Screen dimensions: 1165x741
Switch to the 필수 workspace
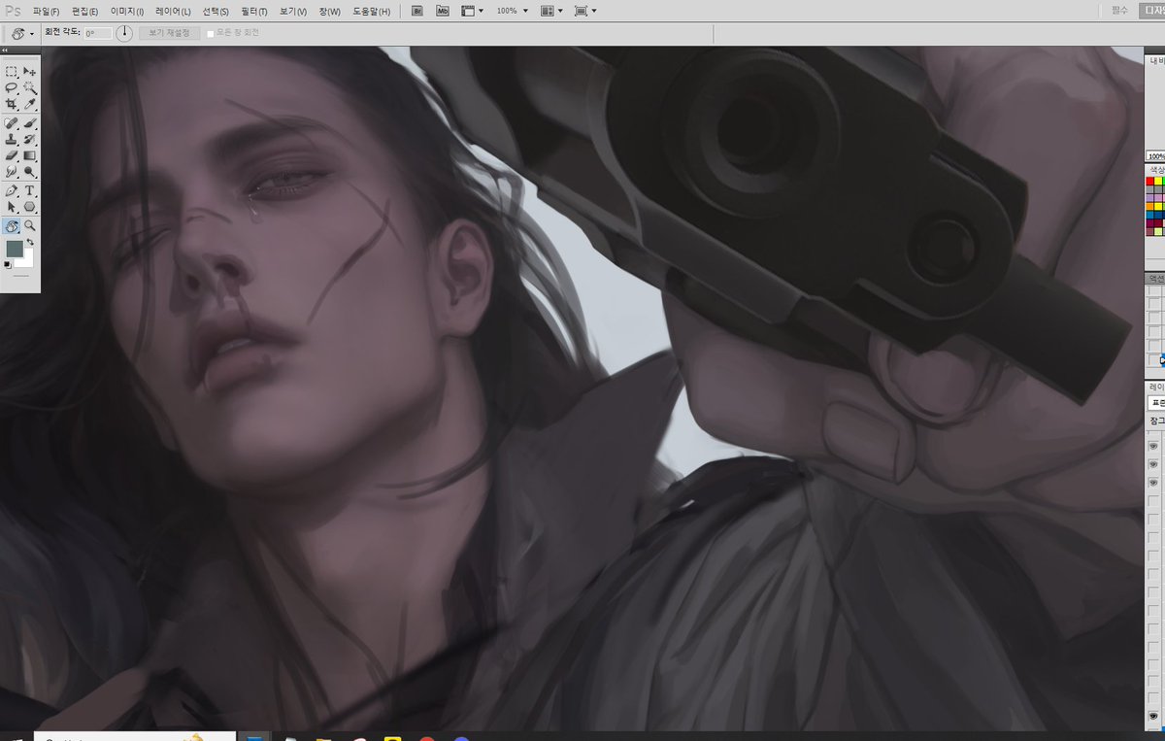point(1119,11)
